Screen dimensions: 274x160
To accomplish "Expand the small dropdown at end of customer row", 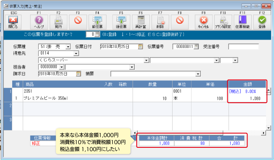I will [x=235, y=60].
